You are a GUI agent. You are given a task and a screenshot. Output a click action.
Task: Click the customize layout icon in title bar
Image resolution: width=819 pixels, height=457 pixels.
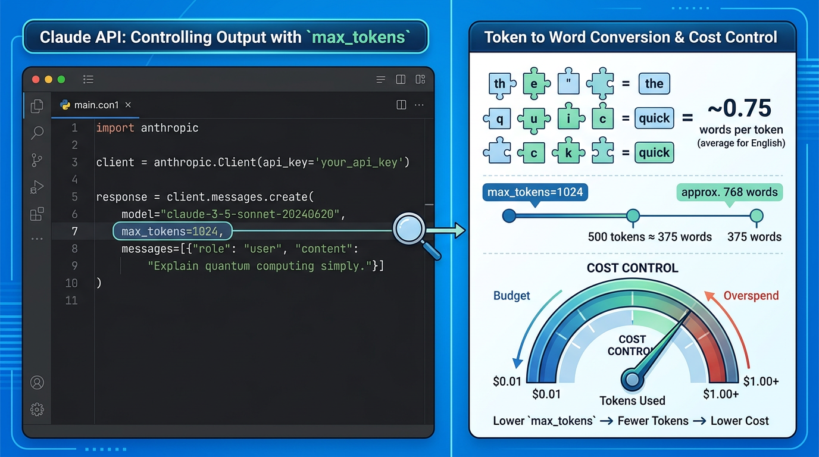point(420,79)
